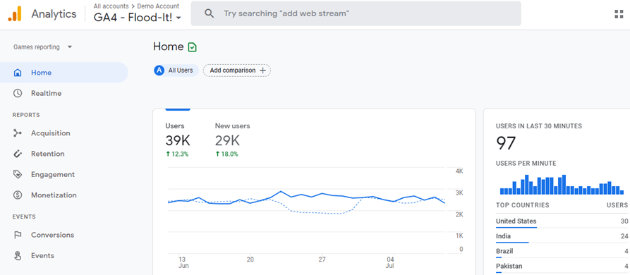Image resolution: width=630 pixels, height=275 pixels.
Task: Expand the Games reporting dropdown
Action: 42,47
